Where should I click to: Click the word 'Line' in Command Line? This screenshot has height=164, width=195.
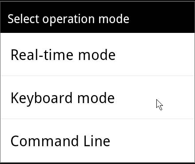[x=97, y=141]
